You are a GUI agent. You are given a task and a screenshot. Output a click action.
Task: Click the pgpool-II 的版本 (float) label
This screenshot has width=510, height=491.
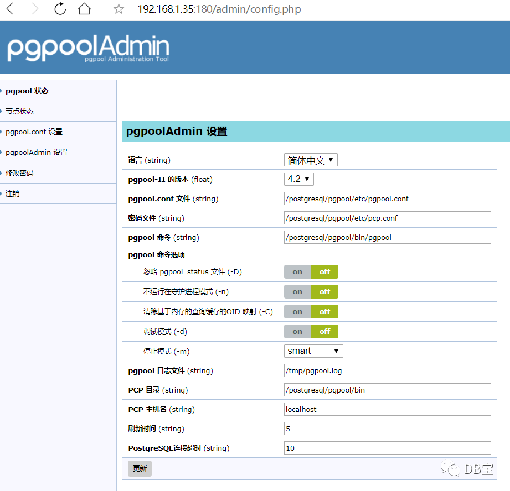pyautogui.click(x=170, y=179)
